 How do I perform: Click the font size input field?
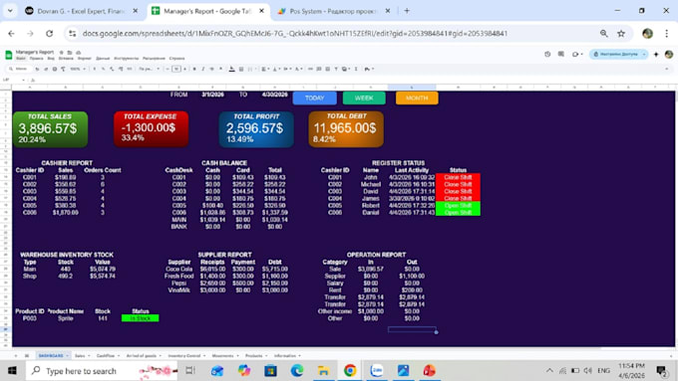tap(176, 69)
